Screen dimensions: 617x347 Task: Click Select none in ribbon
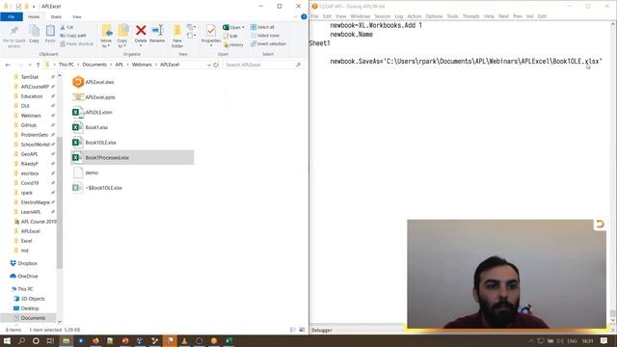[265, 36]
